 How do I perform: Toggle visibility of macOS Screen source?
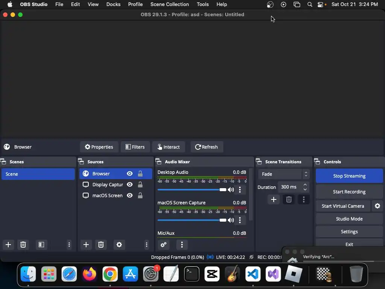(x=130, y=195)
